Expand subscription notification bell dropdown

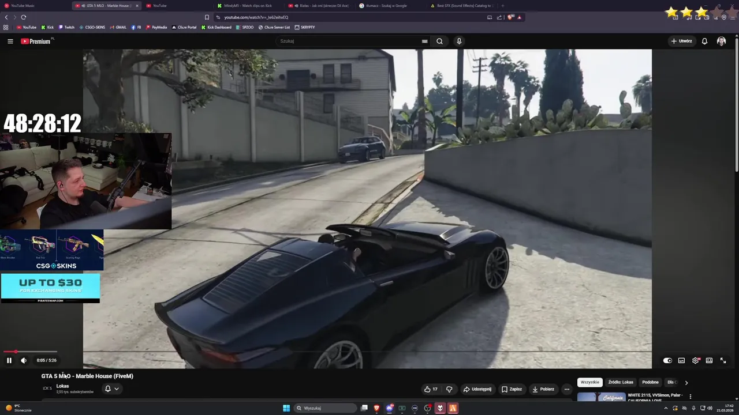111,388
